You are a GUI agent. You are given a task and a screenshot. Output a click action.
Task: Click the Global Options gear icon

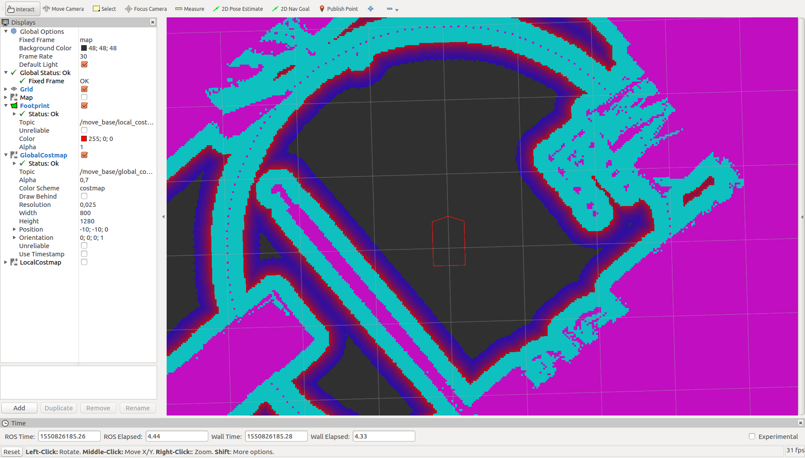coord(14,31)
